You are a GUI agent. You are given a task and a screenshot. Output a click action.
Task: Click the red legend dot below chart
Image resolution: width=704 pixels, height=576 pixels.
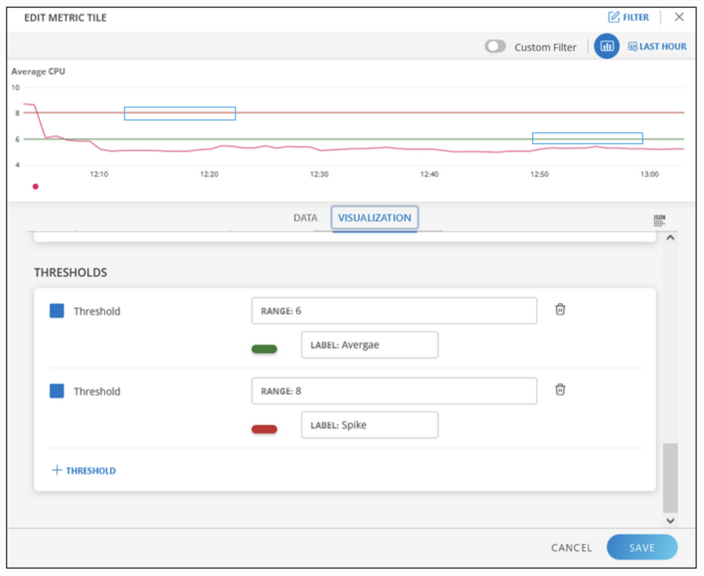point(35,187)
